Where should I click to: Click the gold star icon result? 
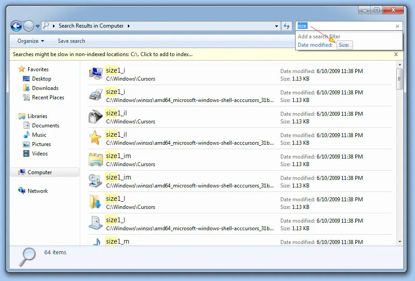click(95, 138)
